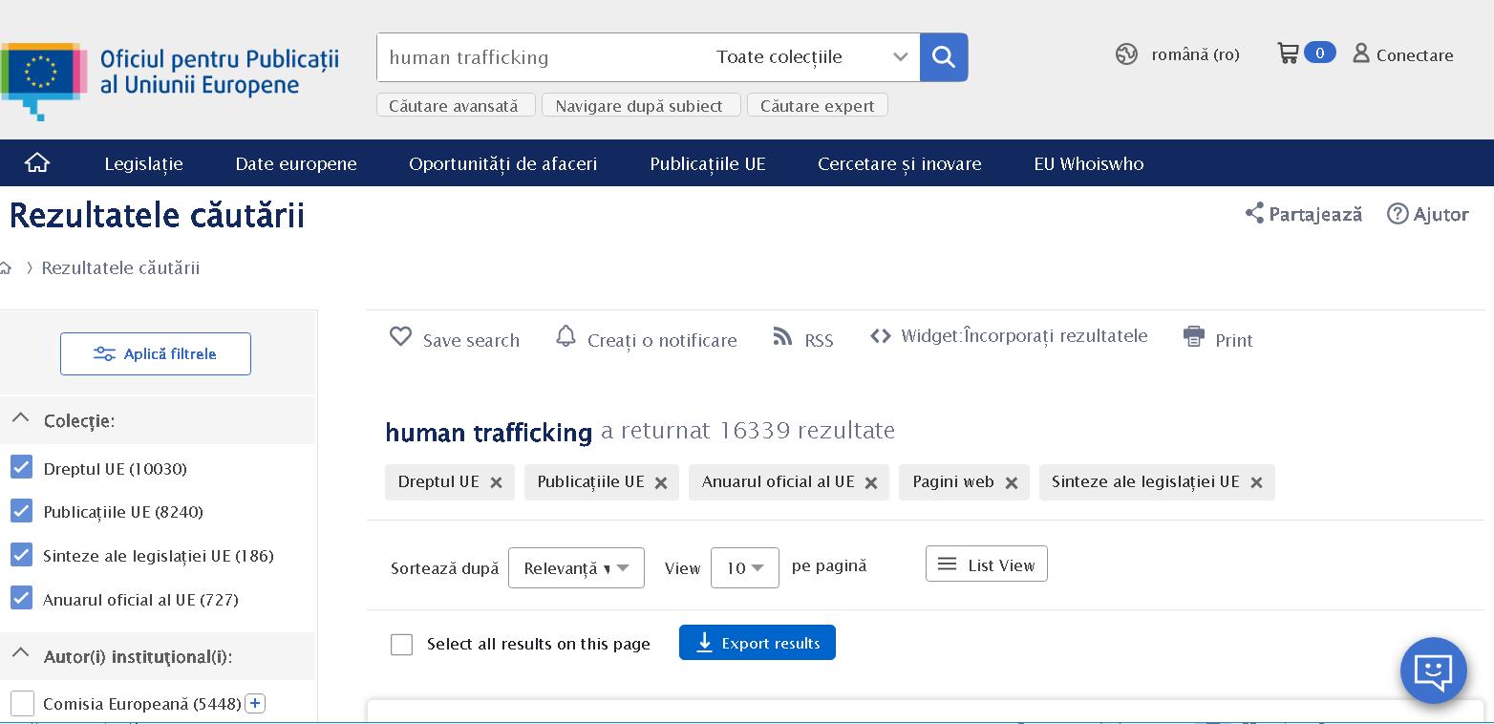1494x724 pixels.
Task: Uncheck Sinteze ale legislației UE (186) checkbox
Action: 21,555
